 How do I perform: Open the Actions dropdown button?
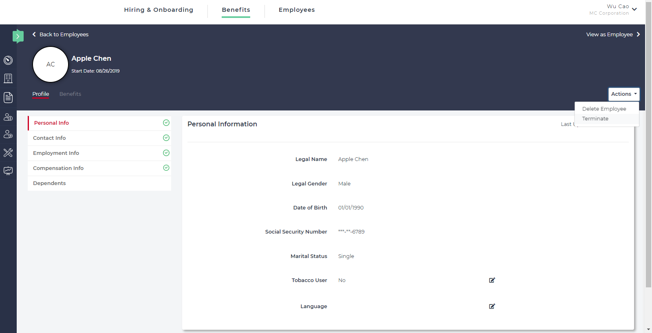click(x=623, y=94)
